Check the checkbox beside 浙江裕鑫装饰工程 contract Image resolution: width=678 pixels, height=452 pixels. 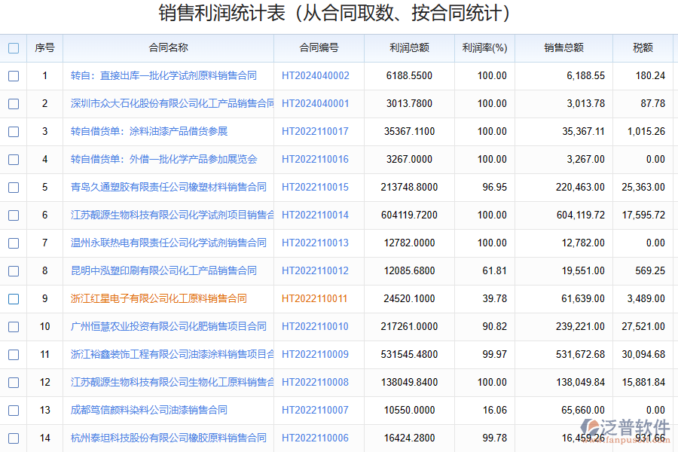click(x=13, y=354)
